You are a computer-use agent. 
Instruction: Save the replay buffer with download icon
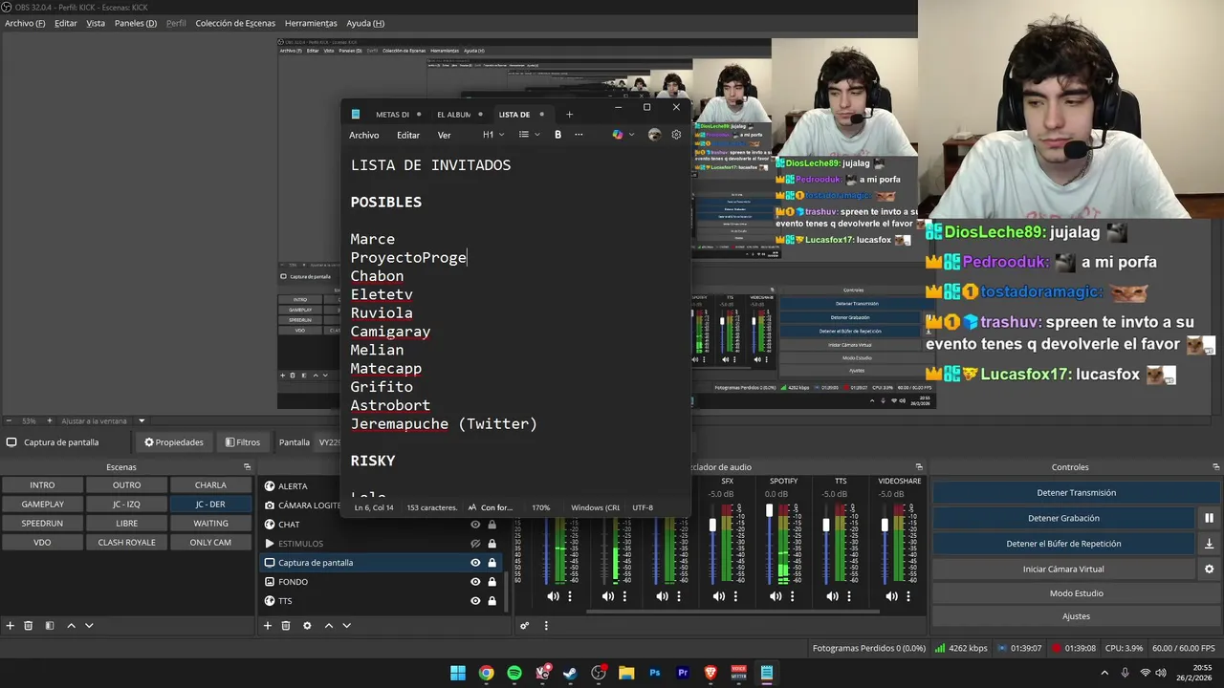[x=1209, y=544]
